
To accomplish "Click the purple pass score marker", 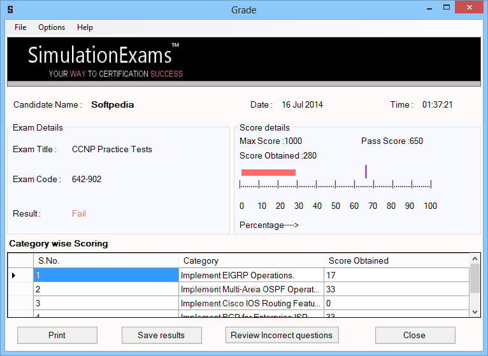I will point(366,171).
